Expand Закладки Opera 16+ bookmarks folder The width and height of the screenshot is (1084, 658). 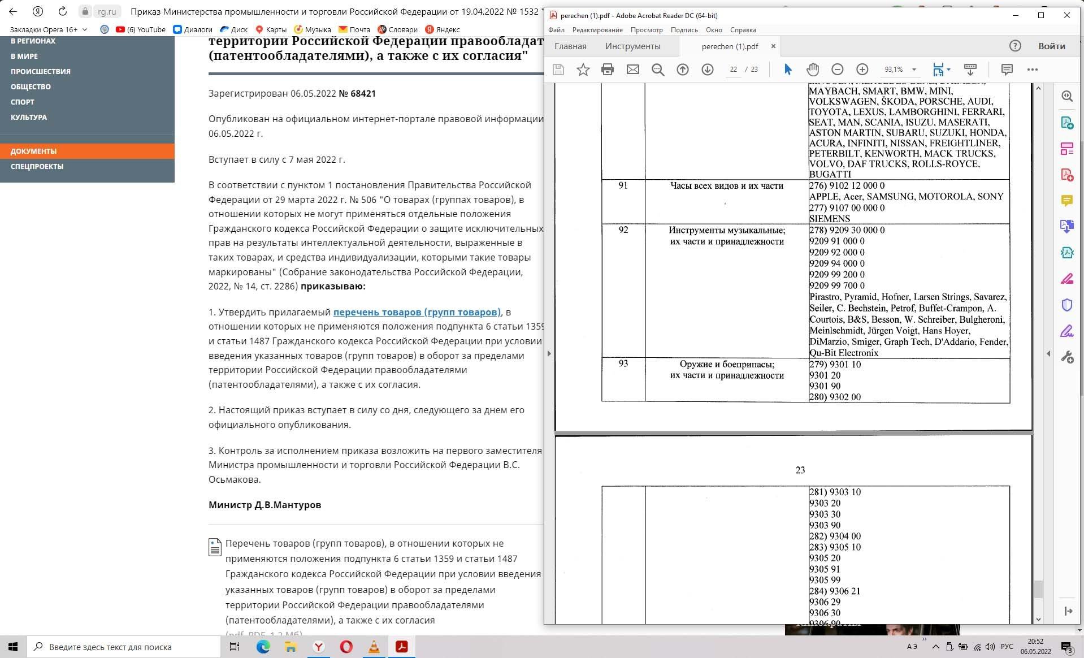click(x=49, y=29)
